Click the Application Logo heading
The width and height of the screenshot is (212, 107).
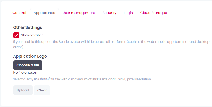(x=30, y=56)
